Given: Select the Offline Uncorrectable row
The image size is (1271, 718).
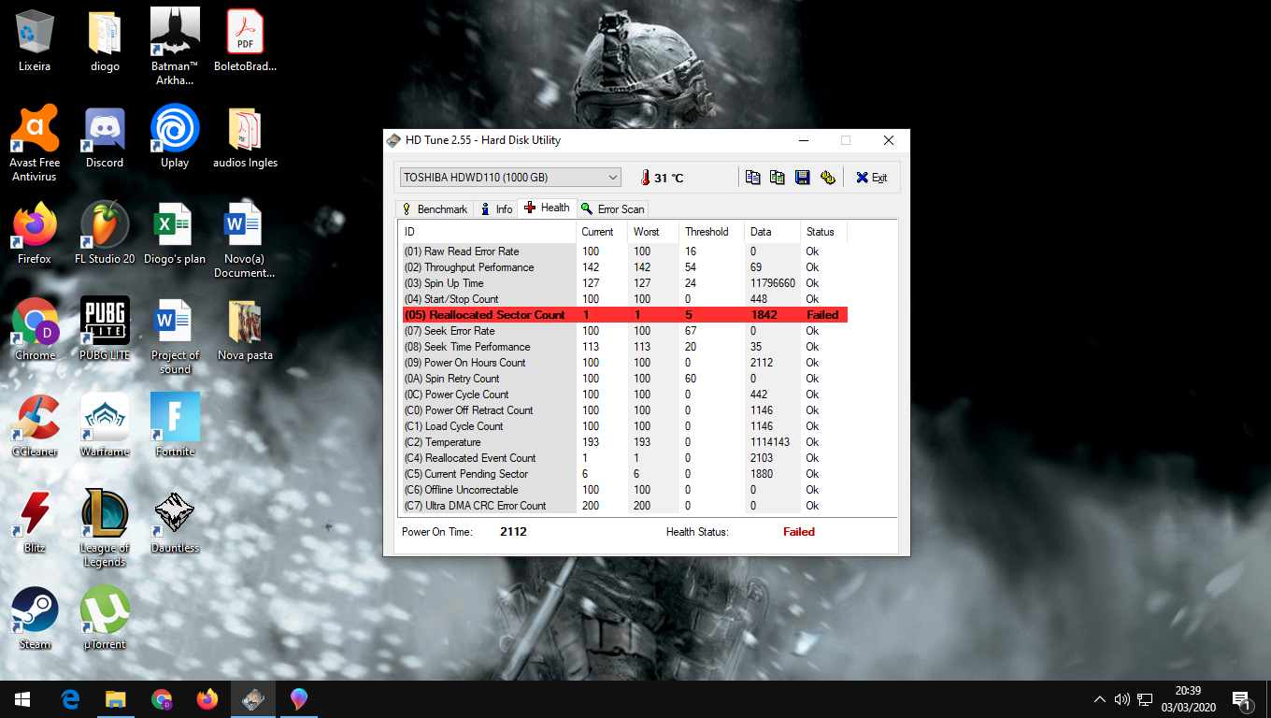Looking at the screenshot, I should click(624, 490).
